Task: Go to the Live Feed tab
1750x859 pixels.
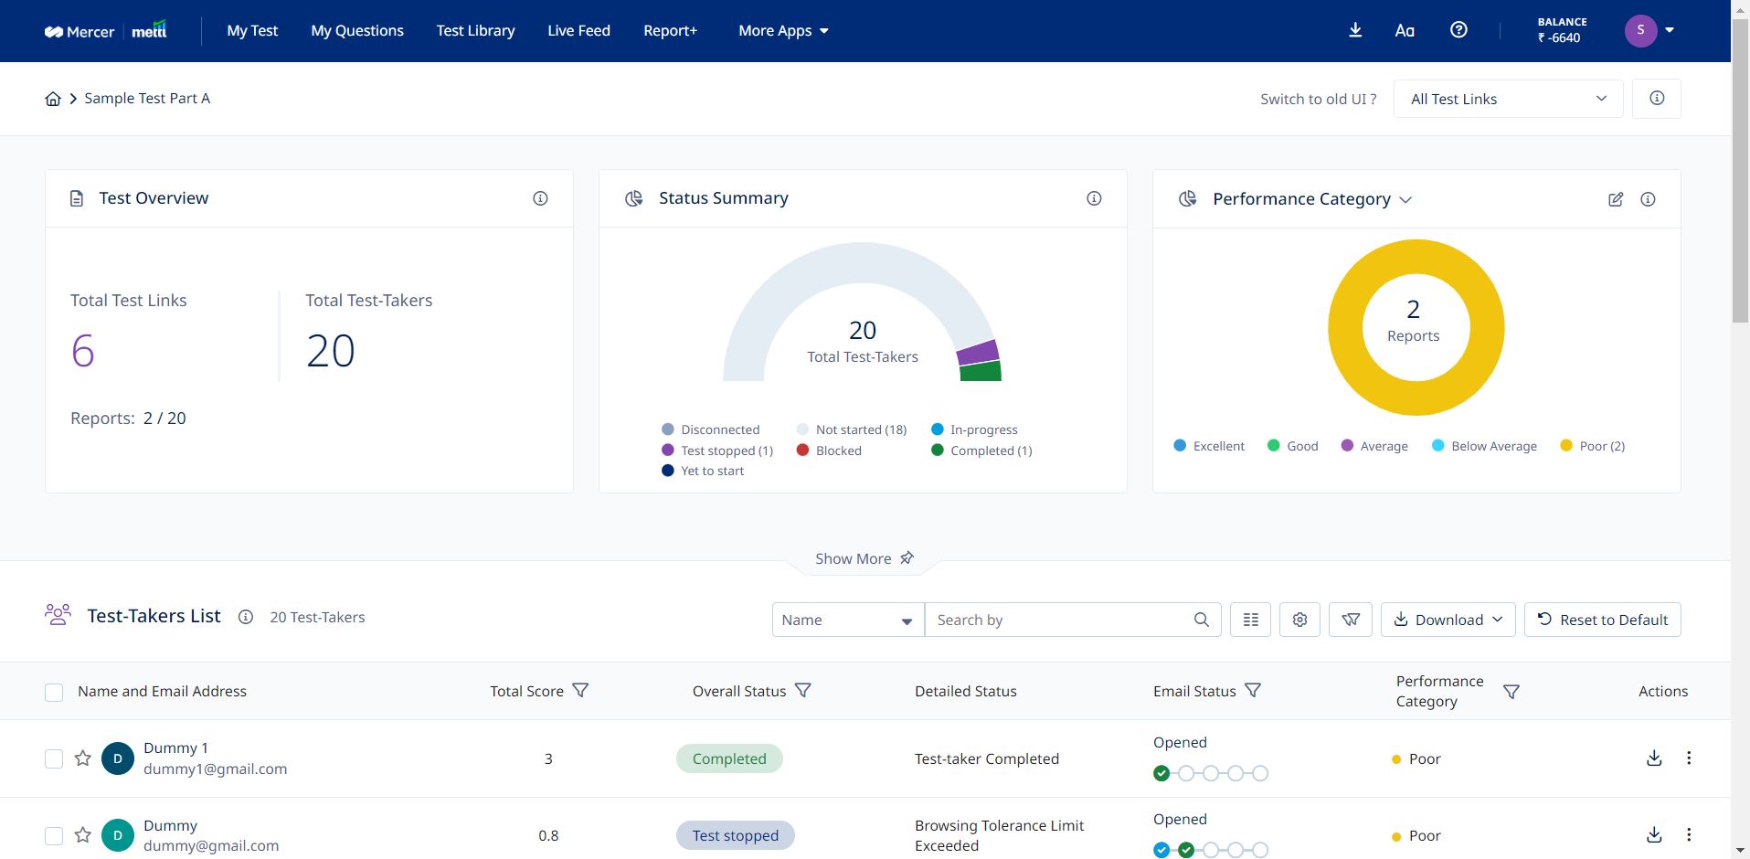Action: [x=578, y=31]
